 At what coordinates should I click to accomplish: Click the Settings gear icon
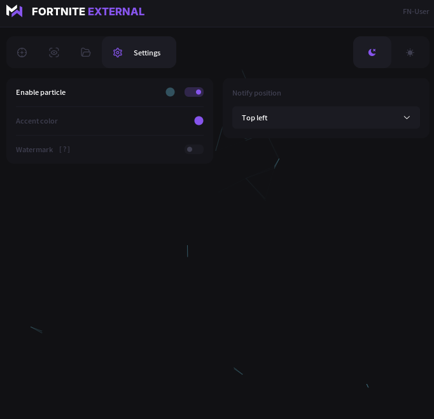point(118,52)
